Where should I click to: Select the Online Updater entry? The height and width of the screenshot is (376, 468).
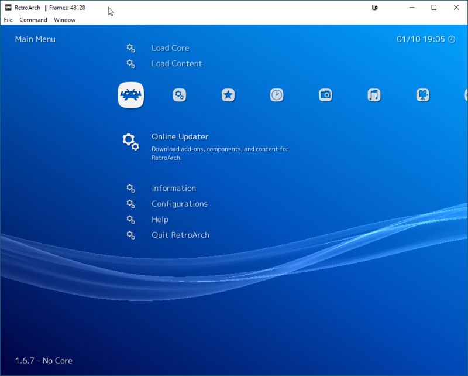(x=180, y=136)
